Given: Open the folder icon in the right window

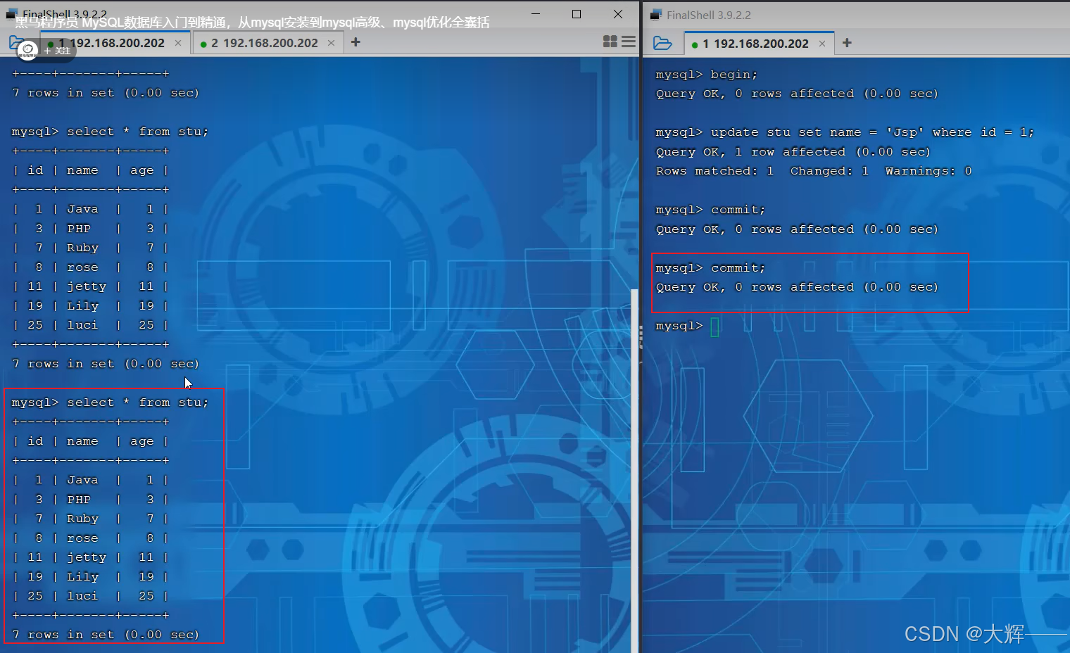Looking at the screenshot, I should (662, 43).
